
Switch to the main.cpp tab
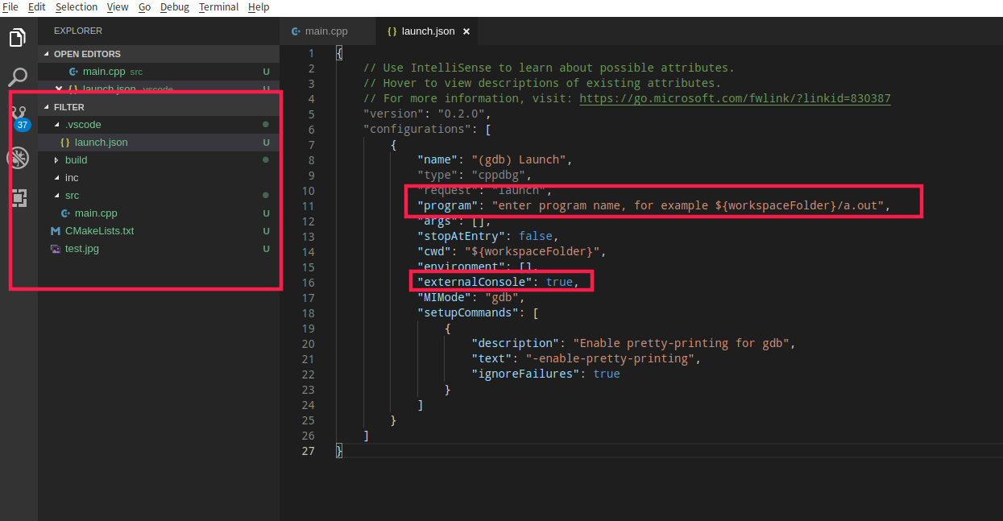[x=328, y=31]
